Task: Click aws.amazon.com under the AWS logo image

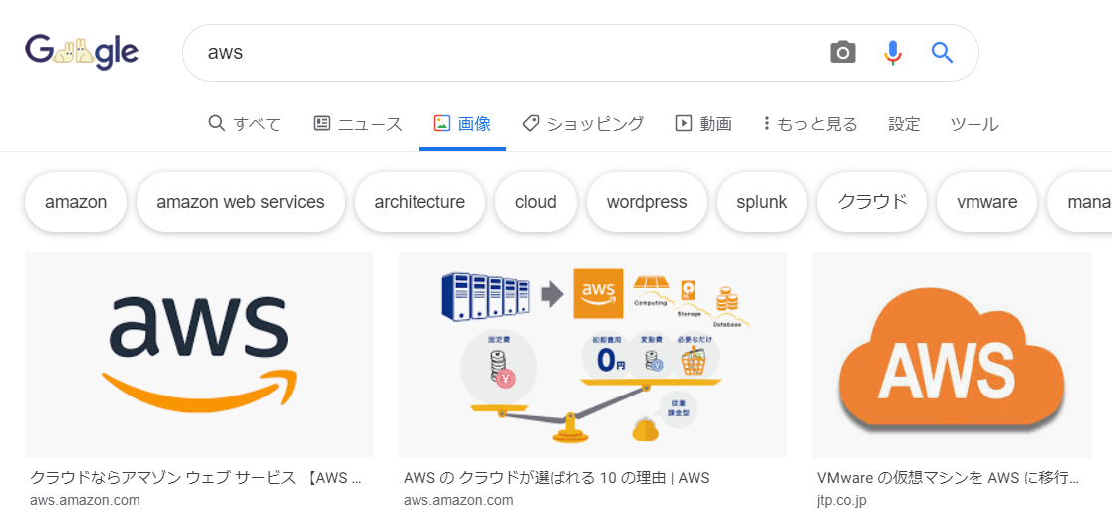Action: pos(85,500)
